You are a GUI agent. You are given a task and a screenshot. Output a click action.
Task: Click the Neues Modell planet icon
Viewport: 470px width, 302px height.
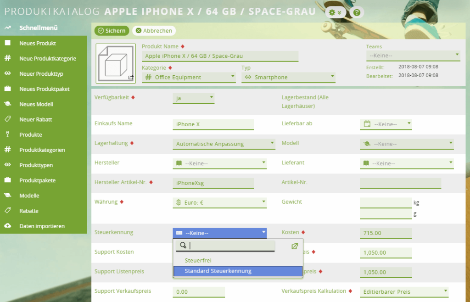click(x=8, y=104)
